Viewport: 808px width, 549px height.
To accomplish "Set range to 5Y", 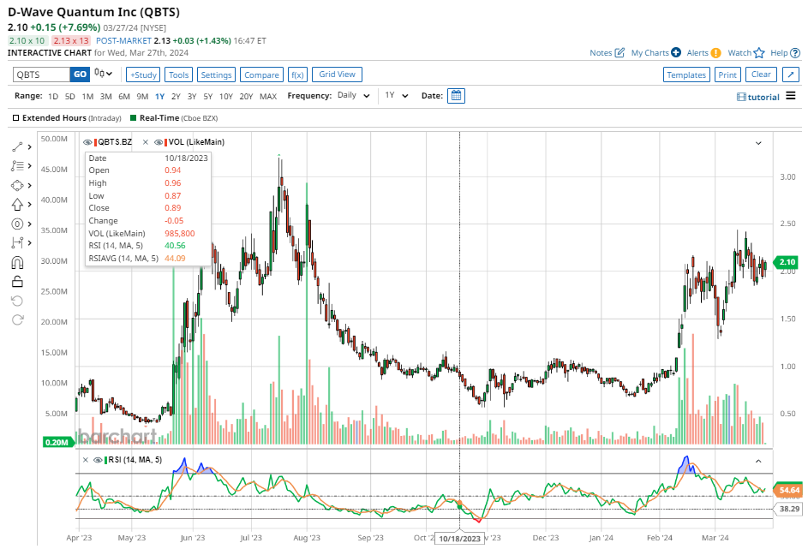I will click(208, 96).
